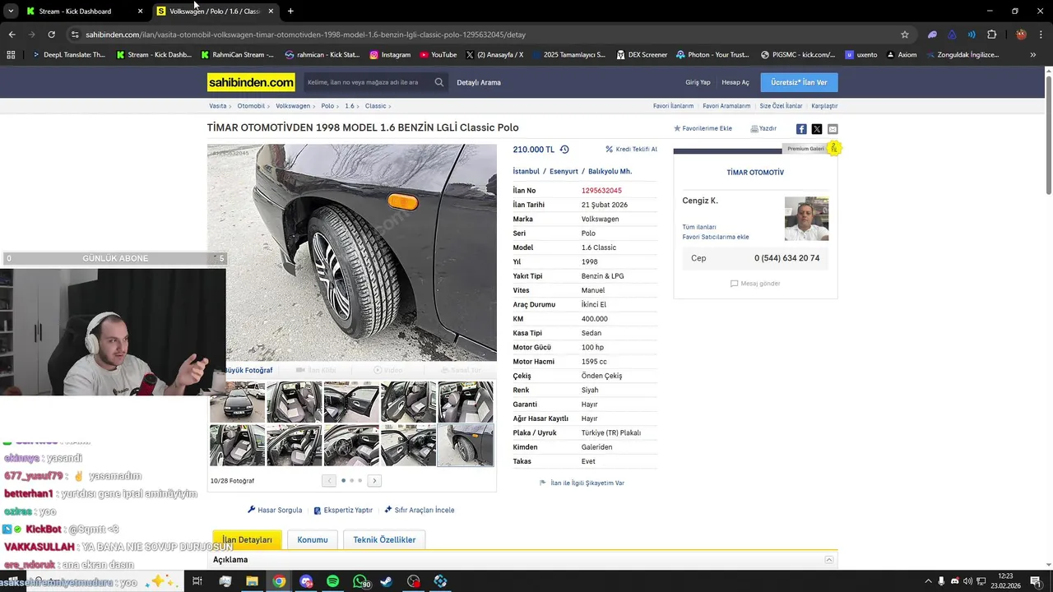Click the browser address bar
The image size is (1053, 592).
pyautogui.click(x=485, y=35)
